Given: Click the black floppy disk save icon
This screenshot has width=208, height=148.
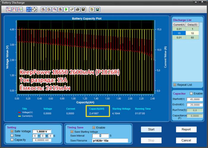Looking at the screenshot, I should pos(83,10).
